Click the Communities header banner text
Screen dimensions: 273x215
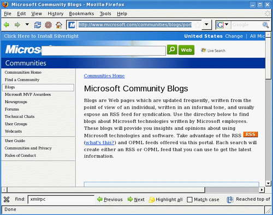click(26, 63)
